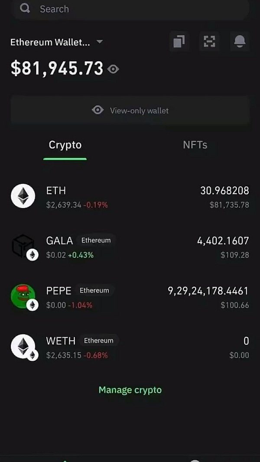260x462 pixels.
Task: Tap the PEPE frog token logo
Action: pos(23,297)
